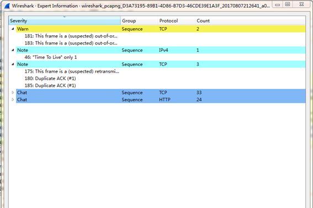Click count value 33
The width and height of the screenshot is (313, 208).
click(199, 92)
